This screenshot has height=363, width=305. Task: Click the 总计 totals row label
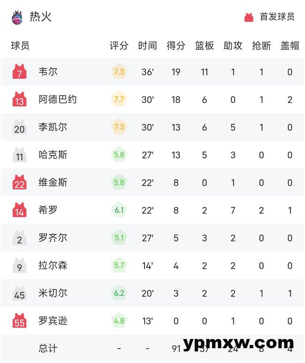(48, 348)
